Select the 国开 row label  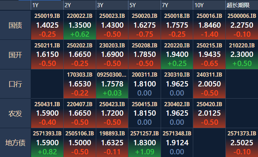[x=15, y=55]
